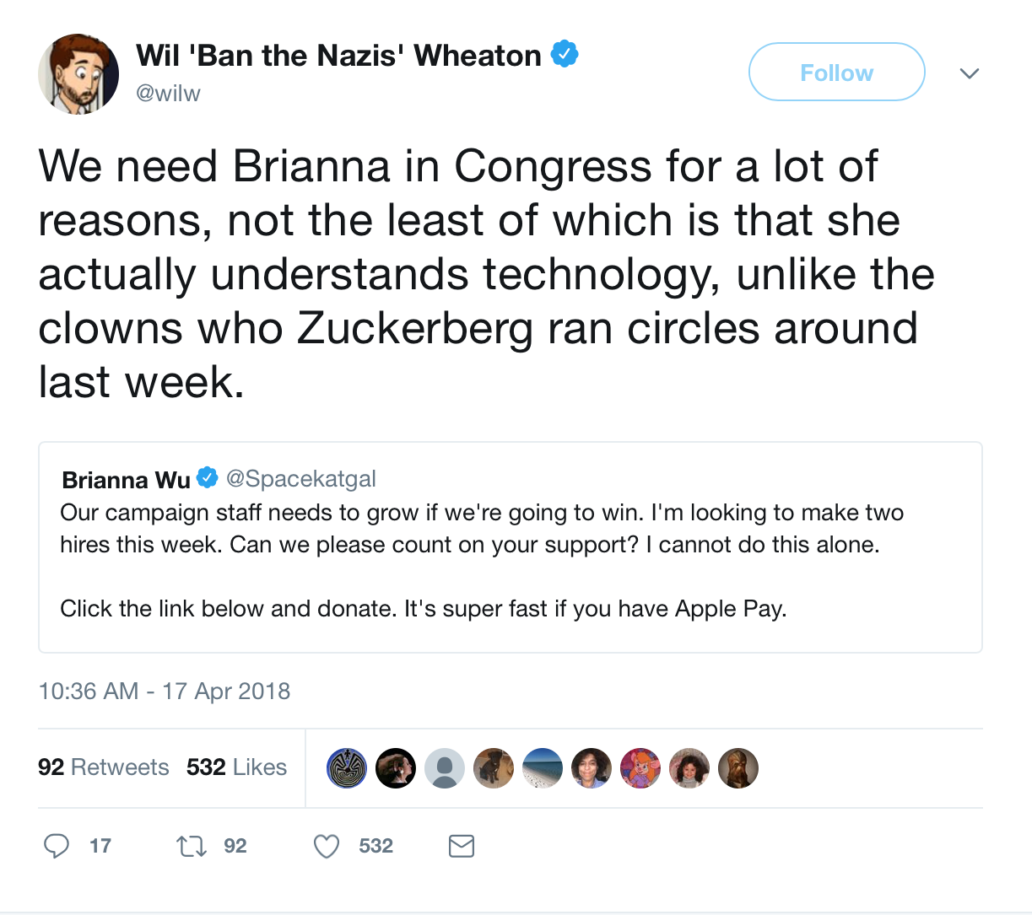This screenshot has width=1032, height=915.
Task: Click the reply speech bubble icon
Action: 57,845
